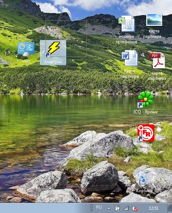Select the user folder desktop icon

(x=26, y=49)
